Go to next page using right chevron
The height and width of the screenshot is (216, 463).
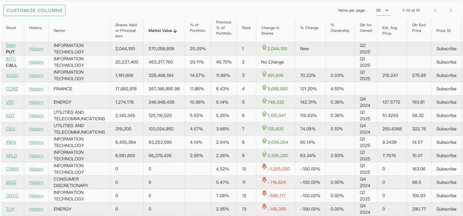[451, 10]
